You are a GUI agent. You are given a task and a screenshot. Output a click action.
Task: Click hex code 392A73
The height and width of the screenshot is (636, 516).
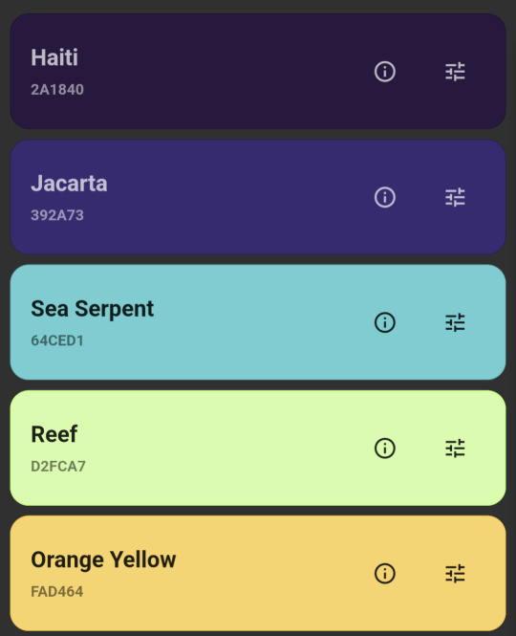(57, 215)
